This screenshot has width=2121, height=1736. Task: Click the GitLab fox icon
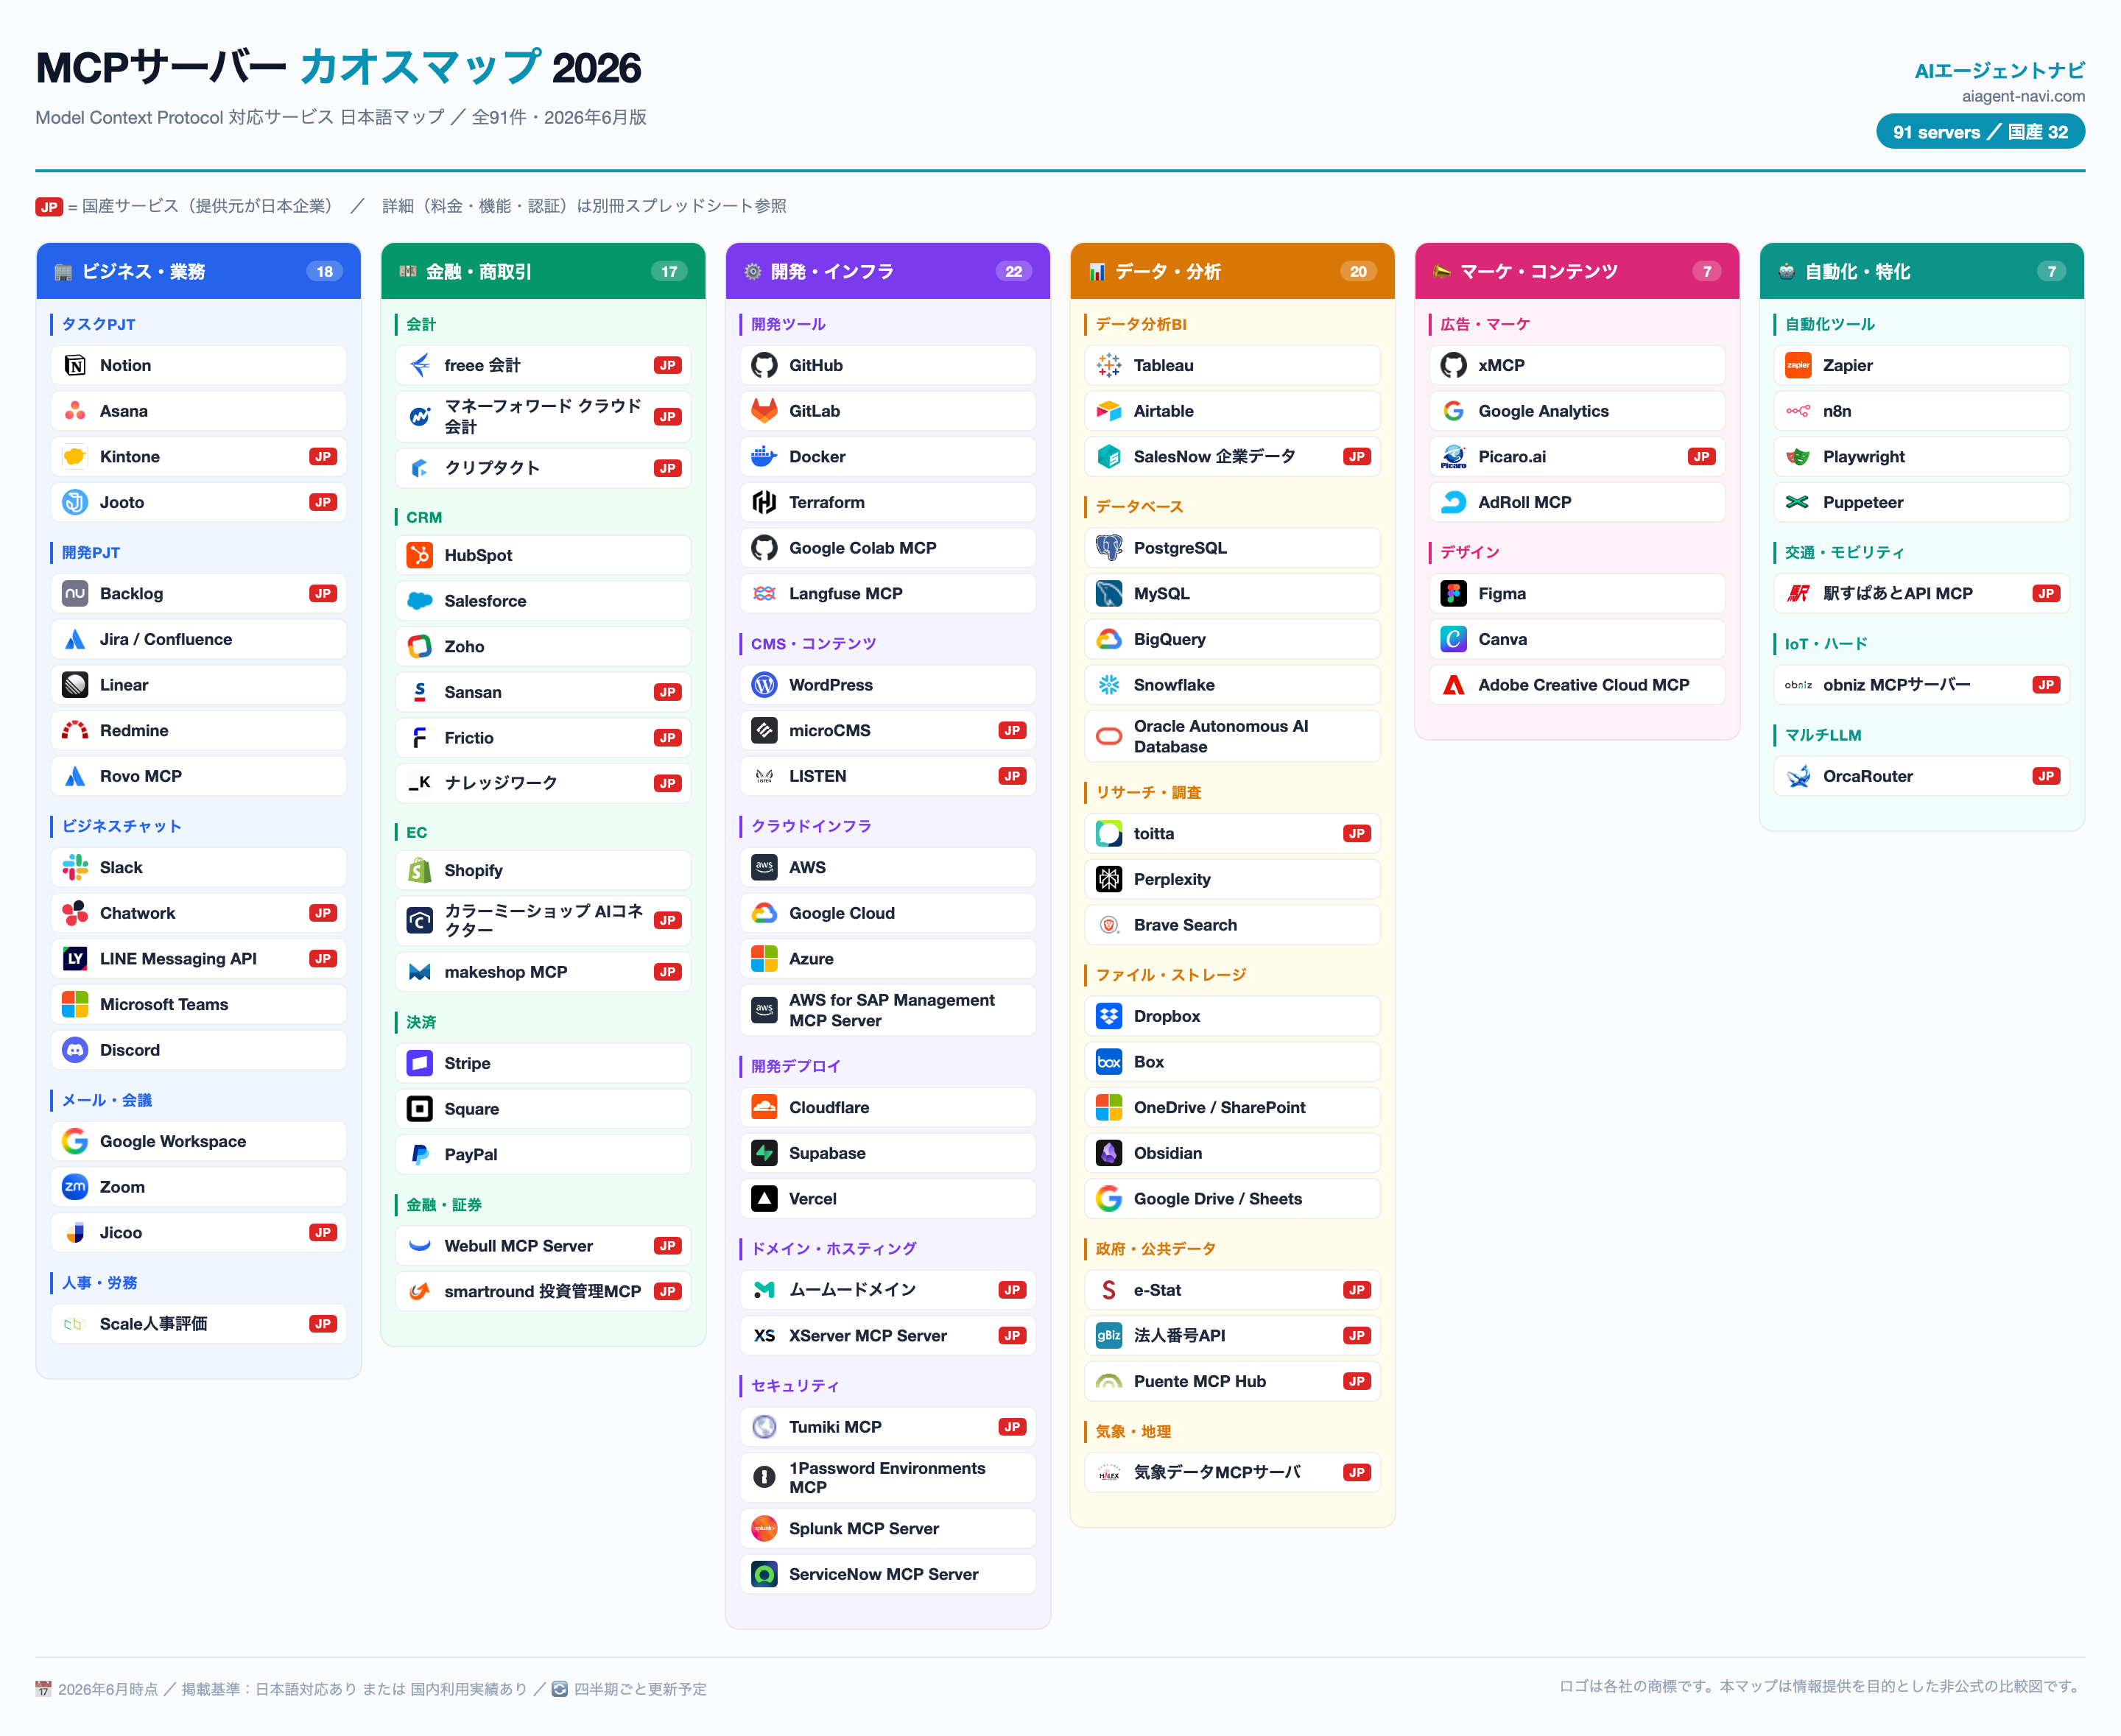tap(764, 411)
